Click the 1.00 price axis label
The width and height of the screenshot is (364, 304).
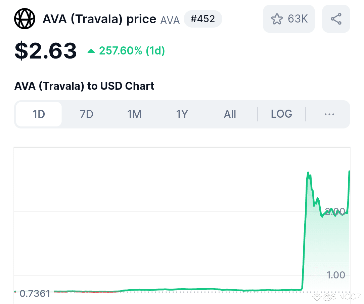click(335, 275)
